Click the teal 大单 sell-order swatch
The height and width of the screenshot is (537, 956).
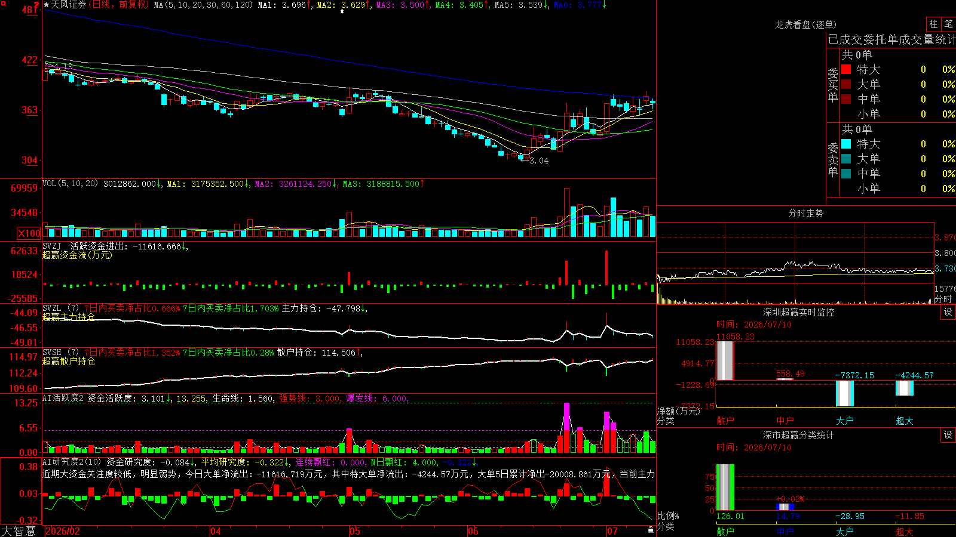(846, 159)
